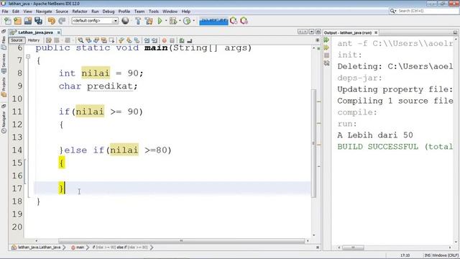Undo the last edit

(52, 21)
